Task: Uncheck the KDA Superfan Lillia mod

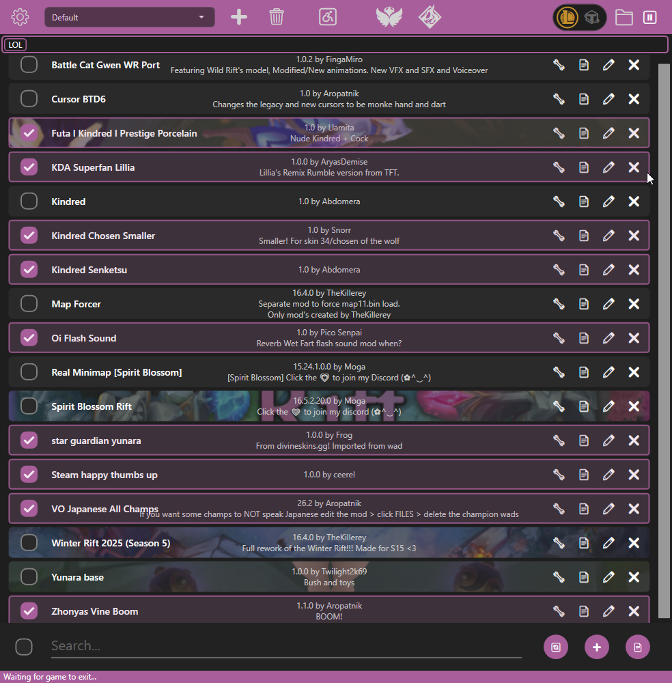Action: [29, 167]
